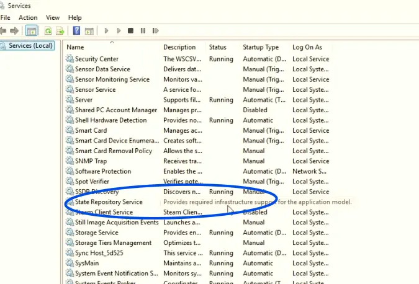Viewport: 419px width, 284px height.
Task: Sort by the Status column header
Action: point(217,47)
